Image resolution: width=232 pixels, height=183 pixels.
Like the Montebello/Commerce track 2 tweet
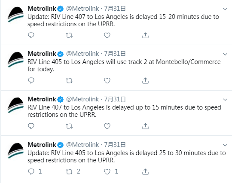coord(107,81)
